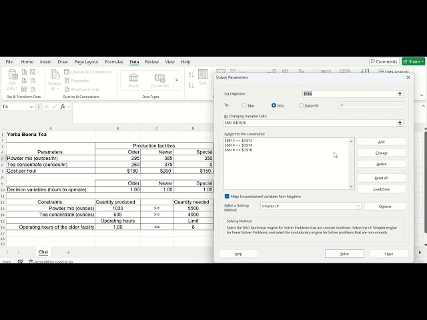Click the Solve button

tap(344, 254)
